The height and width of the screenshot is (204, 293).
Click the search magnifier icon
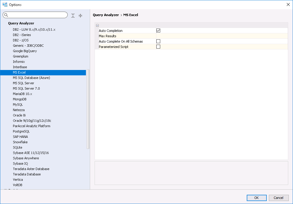pyautogui.click(x=6, y=15)
